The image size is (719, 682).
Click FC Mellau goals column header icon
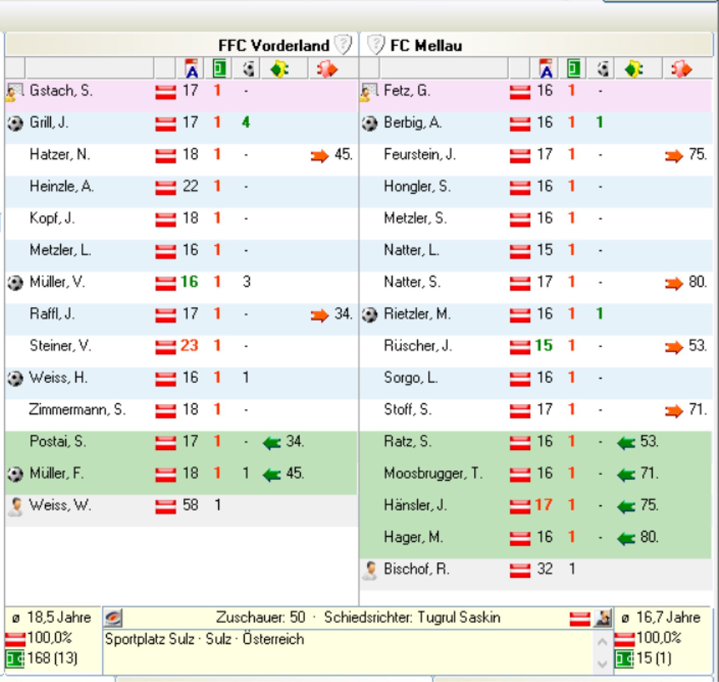click(x=603, y=69)
